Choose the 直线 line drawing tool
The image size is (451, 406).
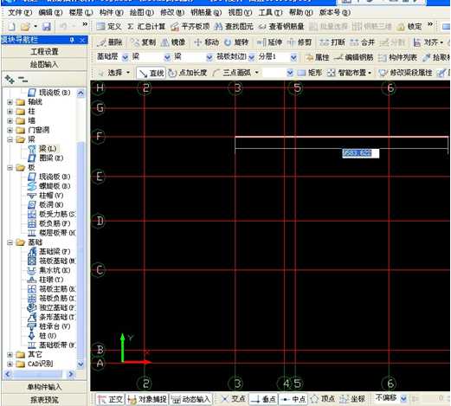click(151, 73)
